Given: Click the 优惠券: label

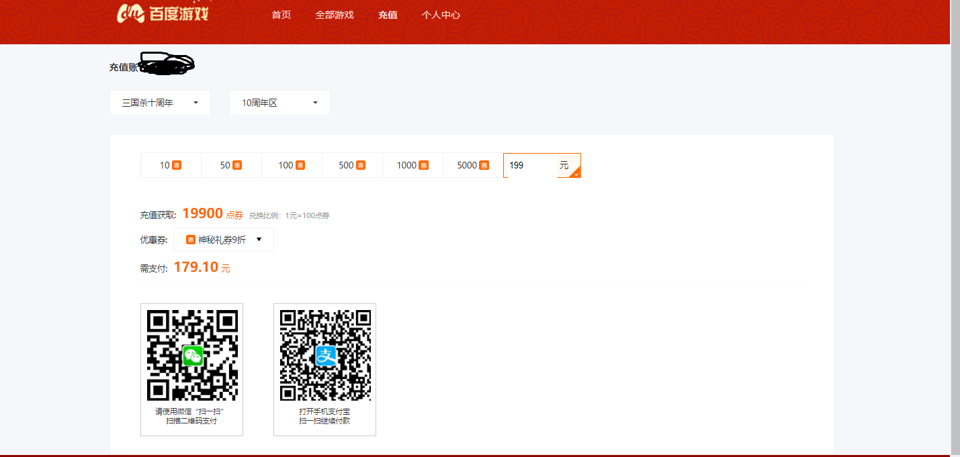Looking at the screenshot, I should (154, 240).
